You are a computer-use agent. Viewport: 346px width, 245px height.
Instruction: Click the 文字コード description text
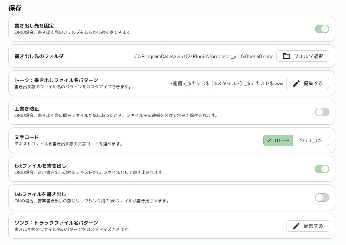[x=68, y=144]
